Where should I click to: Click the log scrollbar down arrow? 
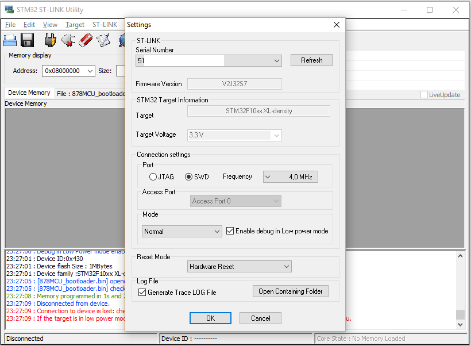tap(460, 324)
